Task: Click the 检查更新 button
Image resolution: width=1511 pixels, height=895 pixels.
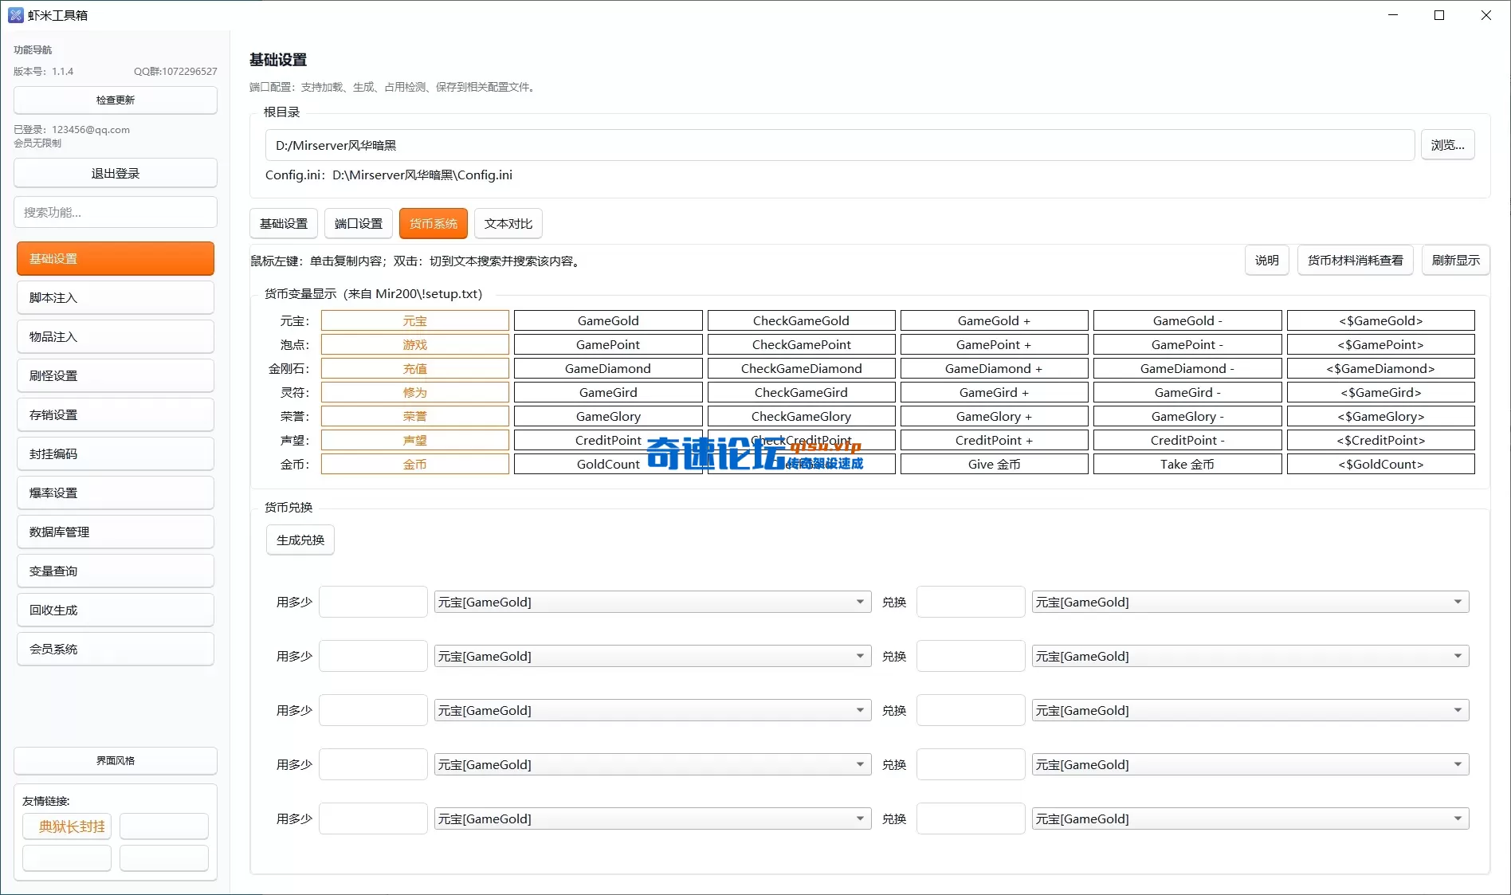Action: pos(115,100)
